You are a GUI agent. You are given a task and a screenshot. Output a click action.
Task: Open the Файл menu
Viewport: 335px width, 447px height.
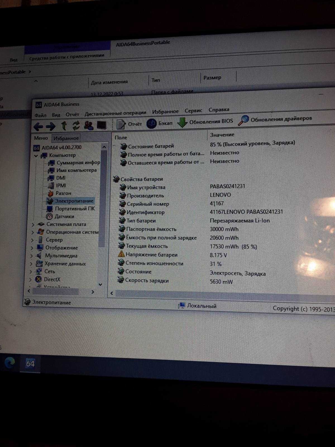tap(40, 115)
